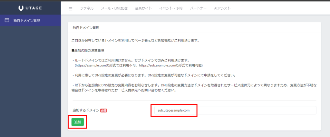
Task: Open the AIアシスト menu
Action: (222, 8)
